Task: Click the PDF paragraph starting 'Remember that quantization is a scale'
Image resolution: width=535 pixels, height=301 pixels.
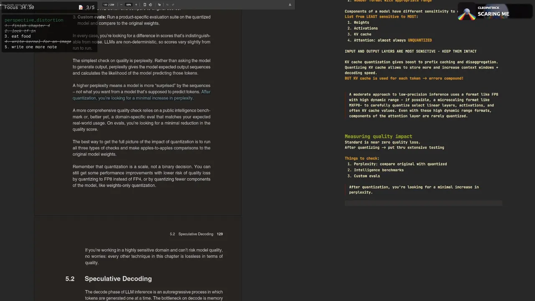Action: [142, 176]
